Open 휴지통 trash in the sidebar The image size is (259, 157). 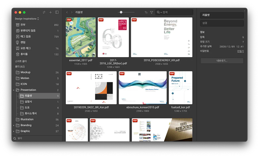tap(37, 54)
